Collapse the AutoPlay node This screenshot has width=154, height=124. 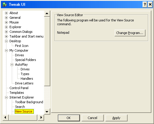(x=12, y=65)
